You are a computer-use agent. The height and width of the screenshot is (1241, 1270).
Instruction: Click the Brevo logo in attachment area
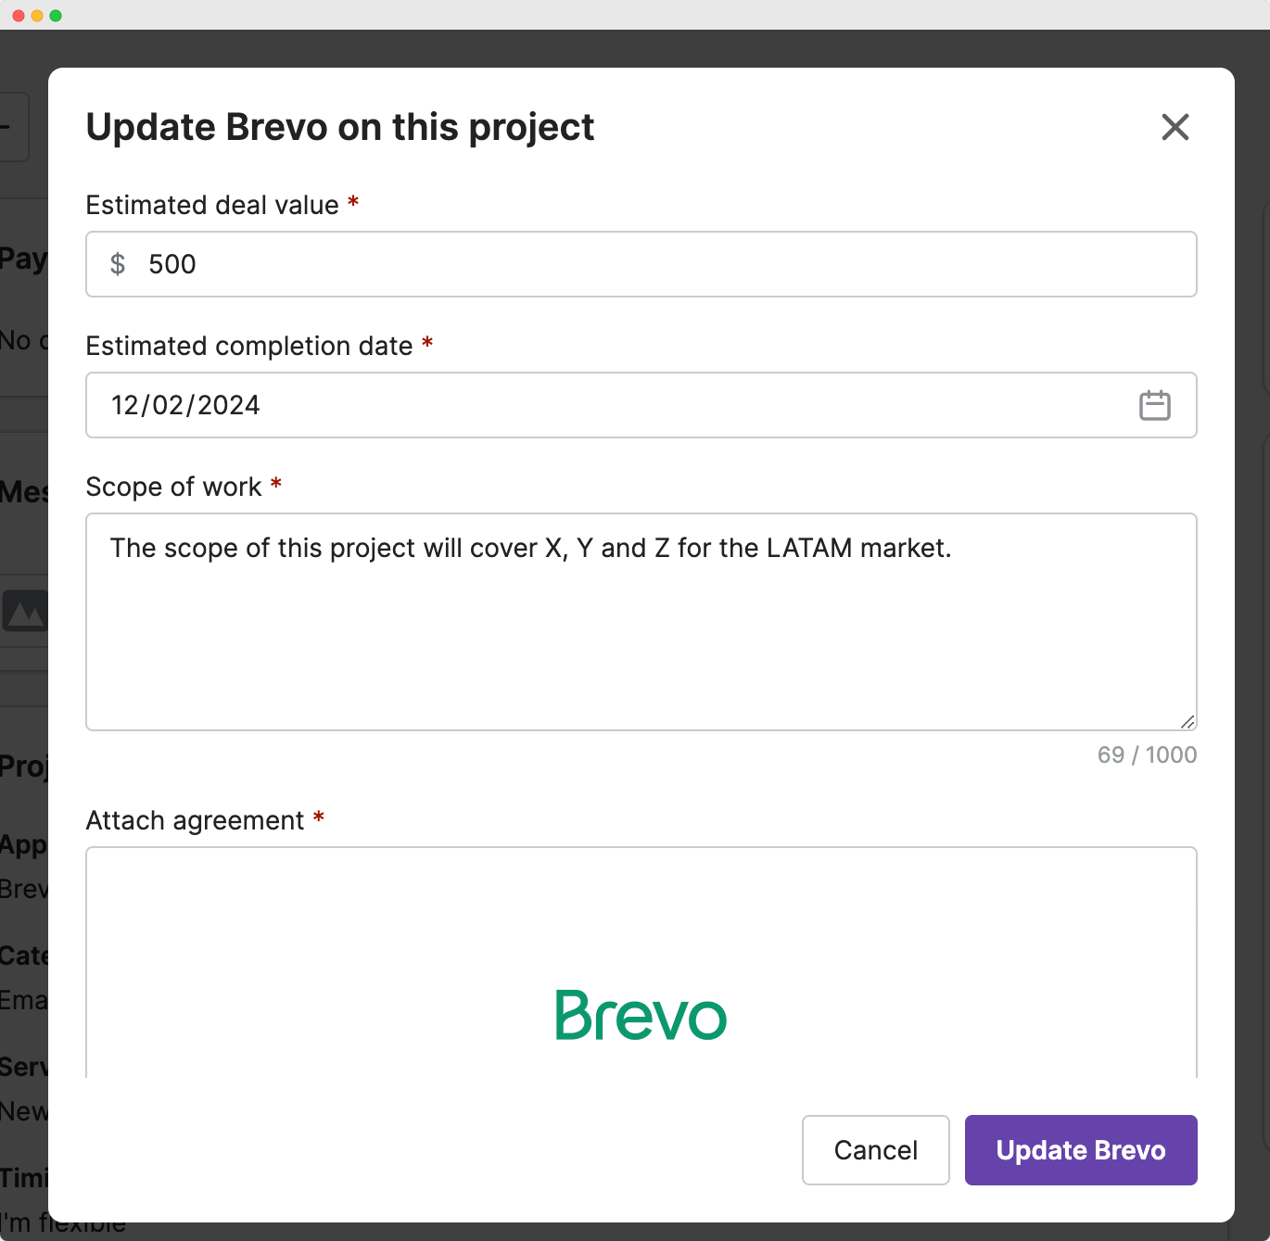(641, 1015)
